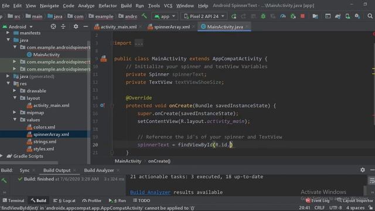Collapse the java folder
Viewport: 375px width, 211px height.
(x=8, y=40)
